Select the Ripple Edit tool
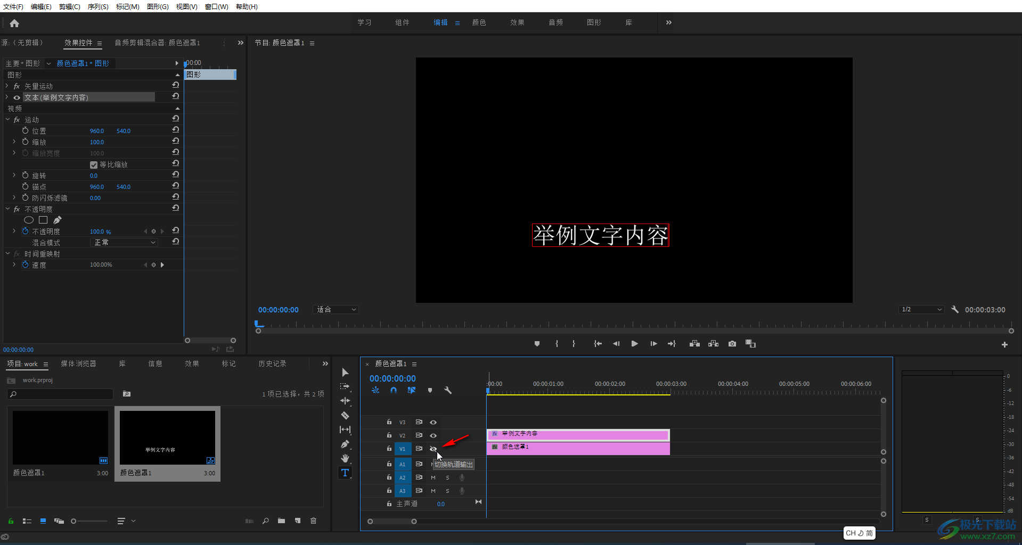 point(345,401)
